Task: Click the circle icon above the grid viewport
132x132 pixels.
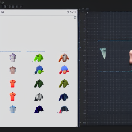Action: click(83, 9)
